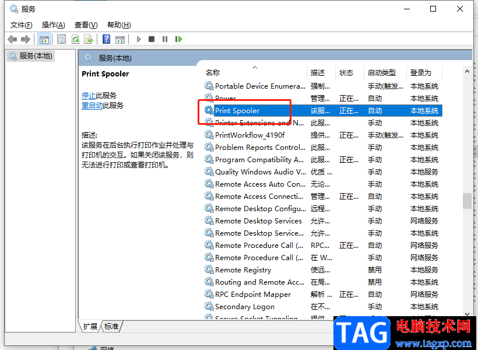Image resolution: width=478 pixels, height=350 pixels.
Task: Click the vertical scrollbar thumb
Action: pos(467,201)
